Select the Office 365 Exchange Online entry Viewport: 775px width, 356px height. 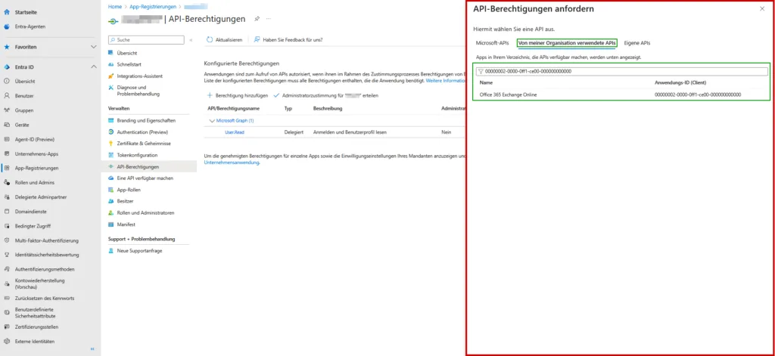tap(508, 94)
